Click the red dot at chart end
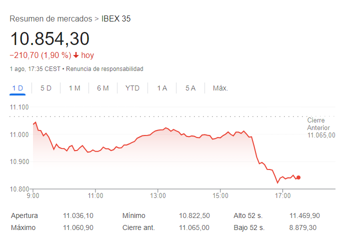This screenshot has width=345, height=240. 298,177
